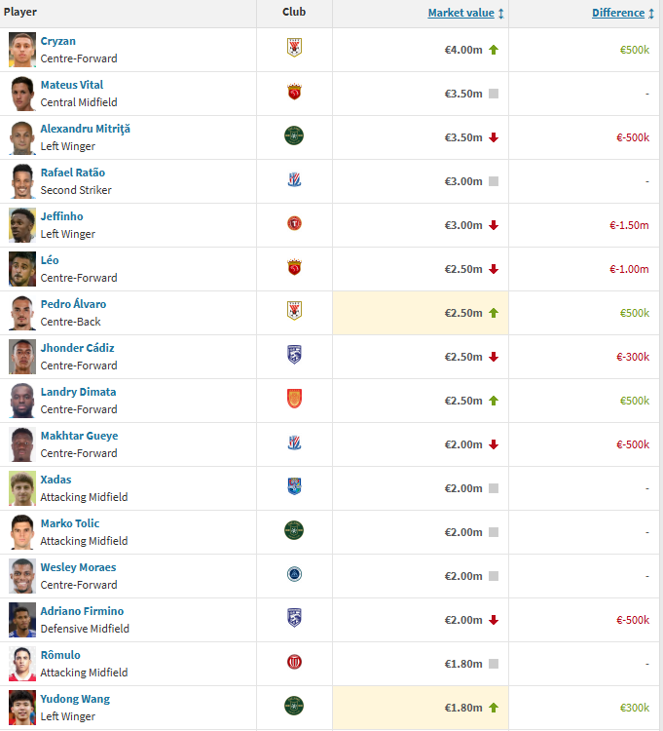Image resolution: width=663 pixels, height=731 pixels.
Task: Click Marko Tolic portrait photo
Action: (21, 532)
